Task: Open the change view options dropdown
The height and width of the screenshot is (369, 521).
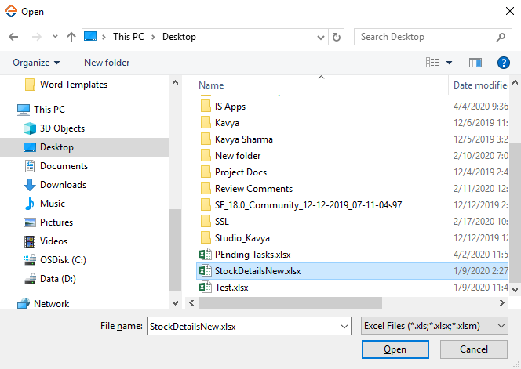Action: (450, 63)
